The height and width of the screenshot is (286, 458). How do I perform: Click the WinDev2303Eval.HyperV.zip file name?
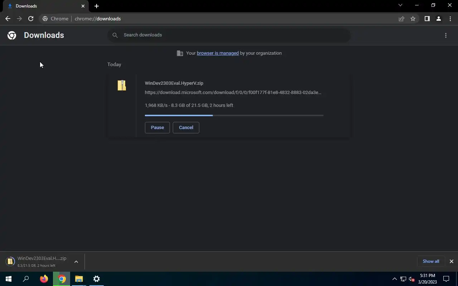coord(174,83)
